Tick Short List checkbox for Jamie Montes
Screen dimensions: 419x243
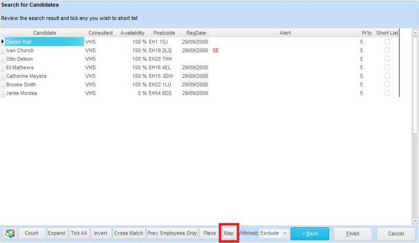387,93
